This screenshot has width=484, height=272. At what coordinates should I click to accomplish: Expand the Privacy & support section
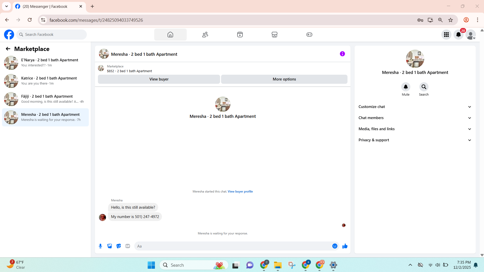415,140
